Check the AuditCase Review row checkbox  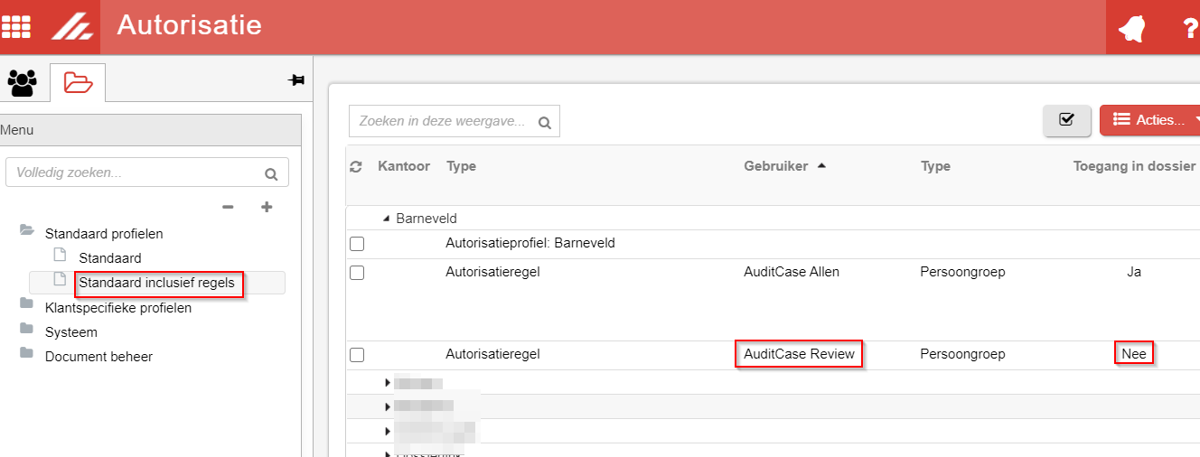click(x=357, y=355)
